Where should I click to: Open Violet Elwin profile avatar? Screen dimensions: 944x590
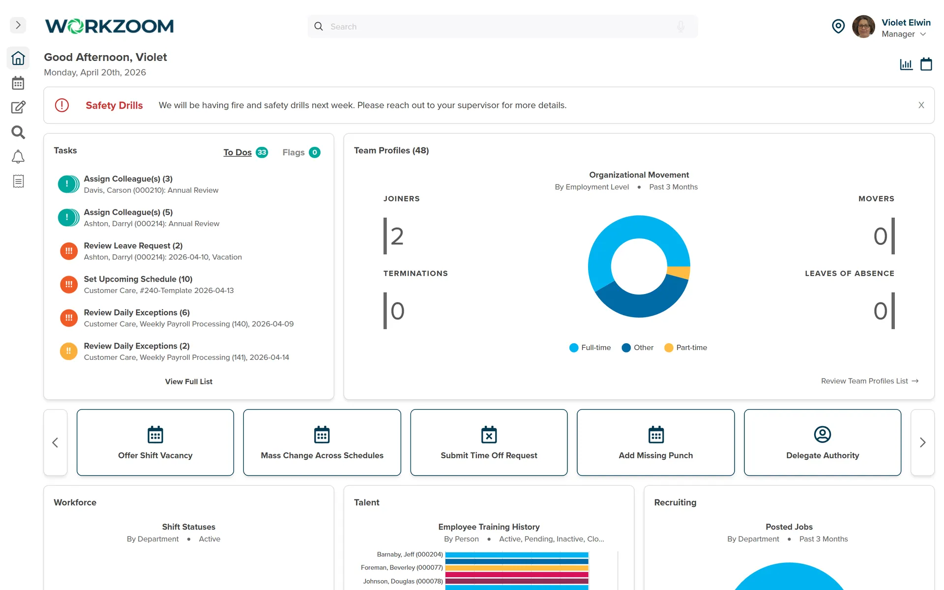pyautogui.click(x=863, y=27)
